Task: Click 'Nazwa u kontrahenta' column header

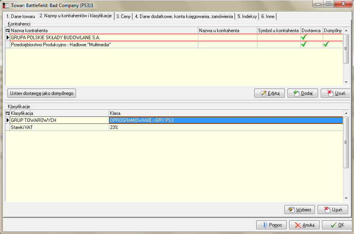Action: click(x=228, y=31)
